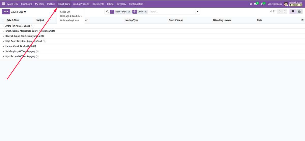305x141 pixels.
Task: Go to next page of records
Action: (285, 12)
